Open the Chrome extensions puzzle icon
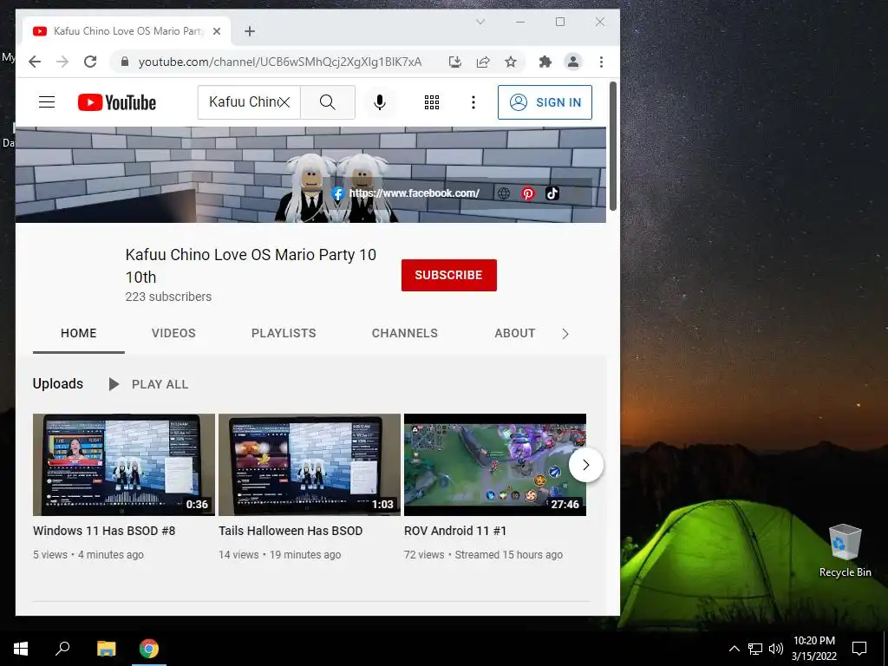Image resolution: width=888 pixels, height=666 pixels. pos(545,62)
